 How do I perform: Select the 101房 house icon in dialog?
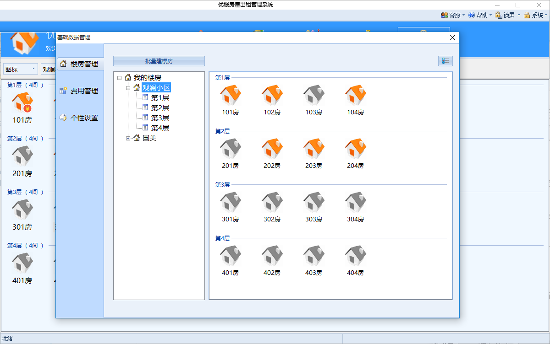pos(230,96)
